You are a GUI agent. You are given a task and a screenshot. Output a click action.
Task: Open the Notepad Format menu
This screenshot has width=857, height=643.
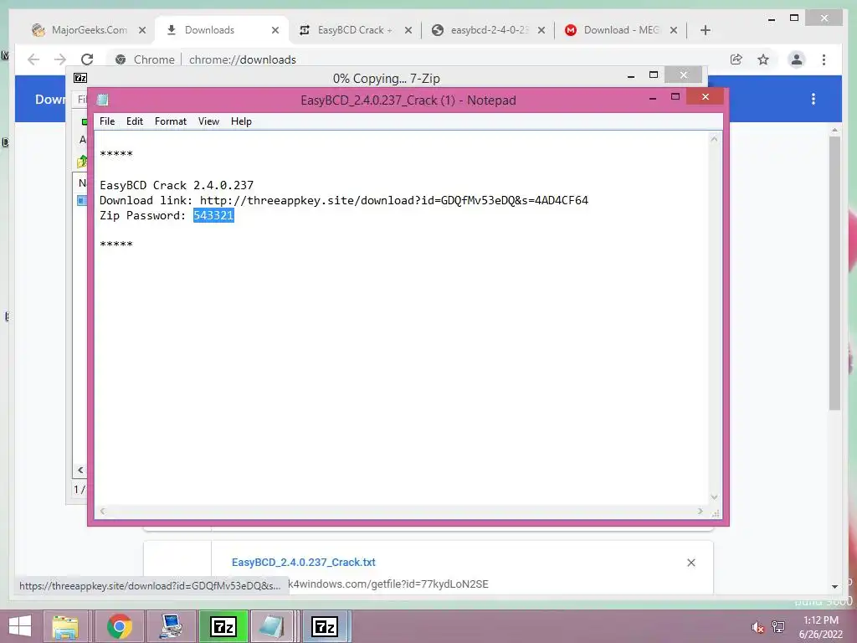tap(171, 121)
